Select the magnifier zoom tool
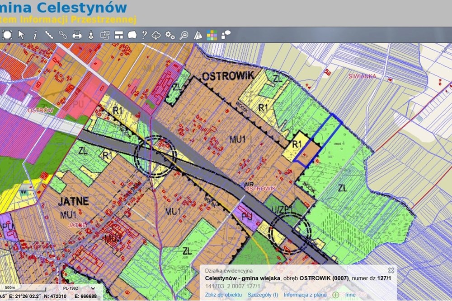 coord(184,34)
